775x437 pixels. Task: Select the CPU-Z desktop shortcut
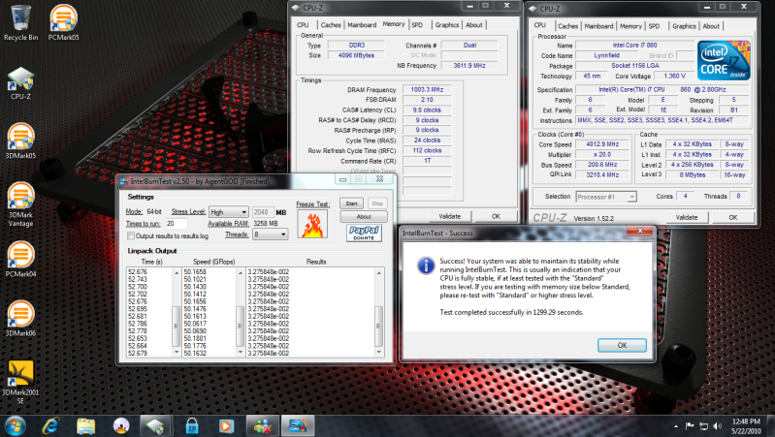(20, 83)
